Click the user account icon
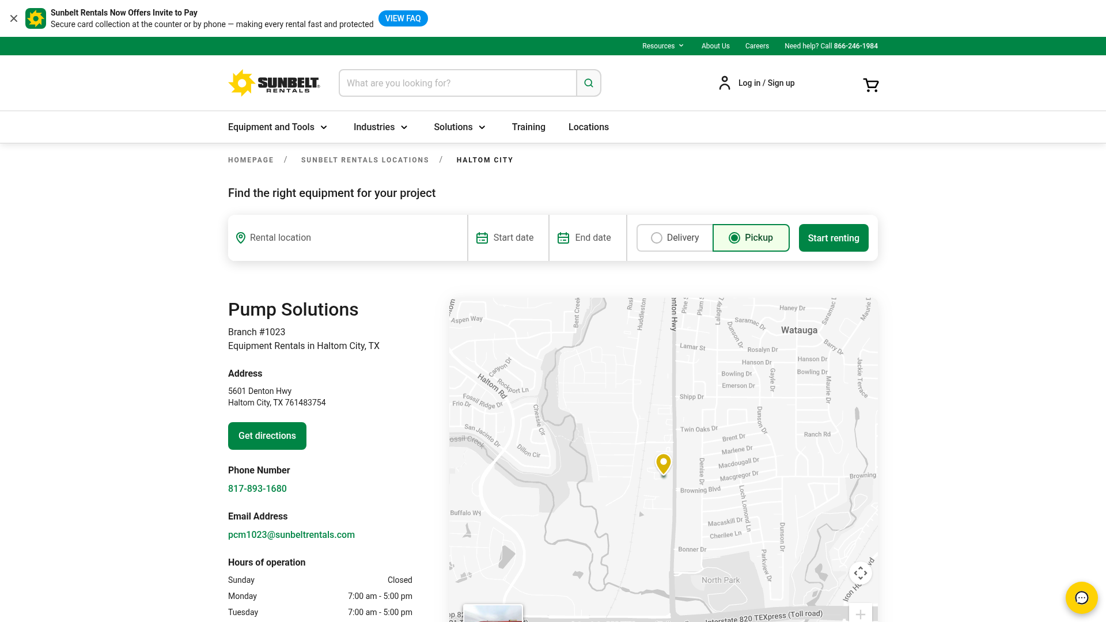This screenshot has height=622, width=1106. [724, 83]
